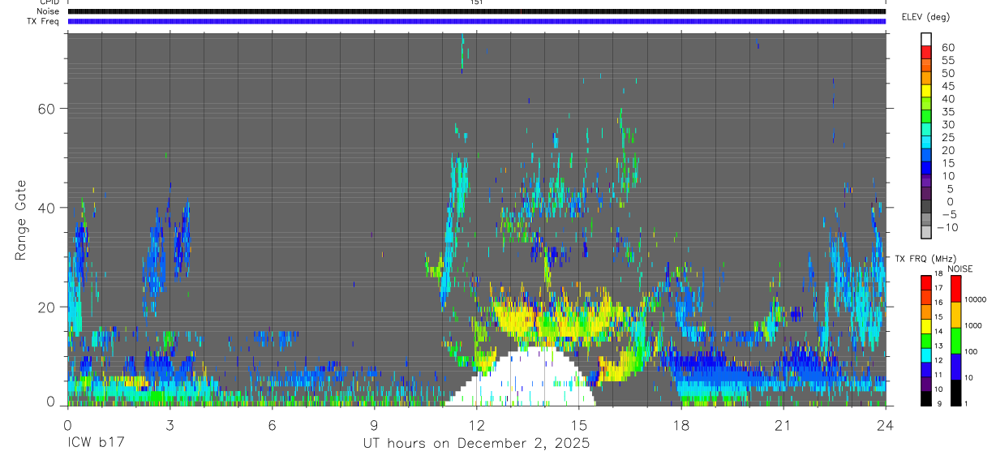The image size is (996, 460).
Task: Click elevation tick label '-5'
Action: [949, 214]
